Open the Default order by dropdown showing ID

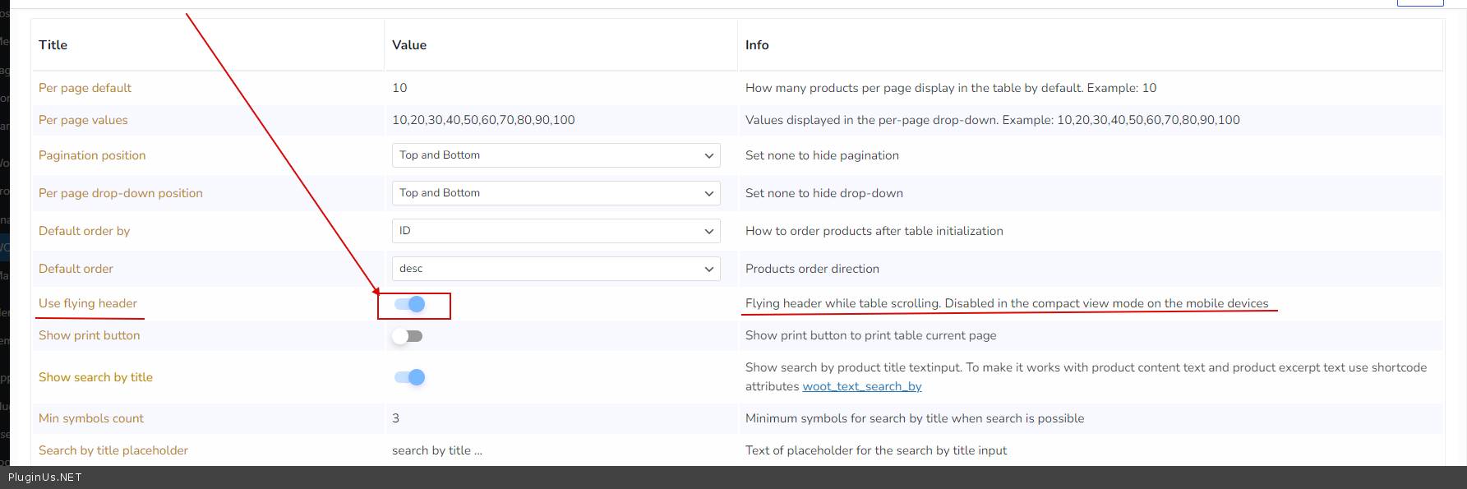(x=556, y=231)
